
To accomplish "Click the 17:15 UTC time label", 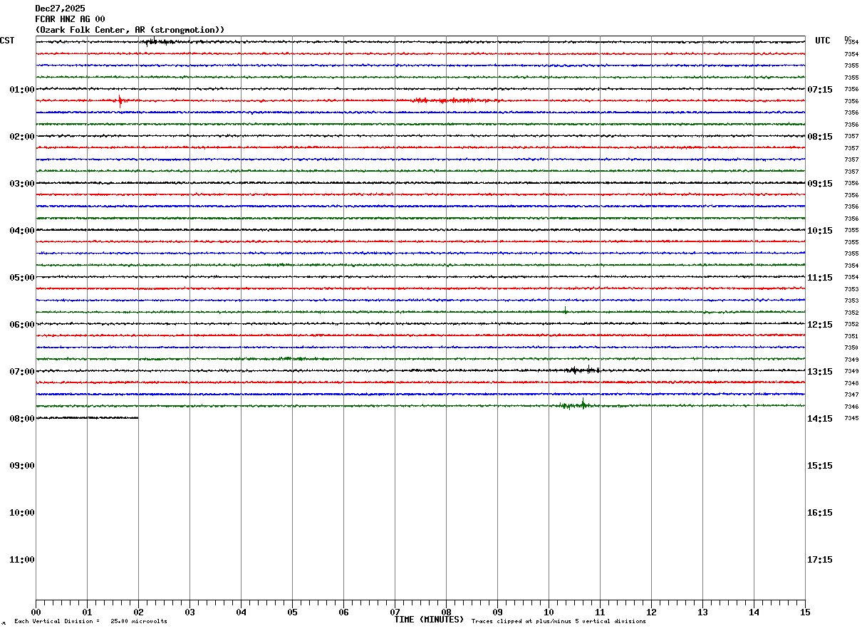I will pos(820,560).
